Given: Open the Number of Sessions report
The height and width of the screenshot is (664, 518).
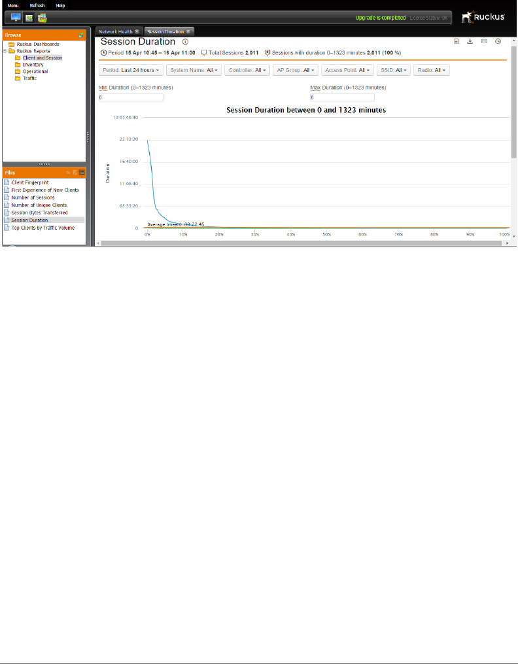Looking at the screenshot, I should click(x=33, y=198).
